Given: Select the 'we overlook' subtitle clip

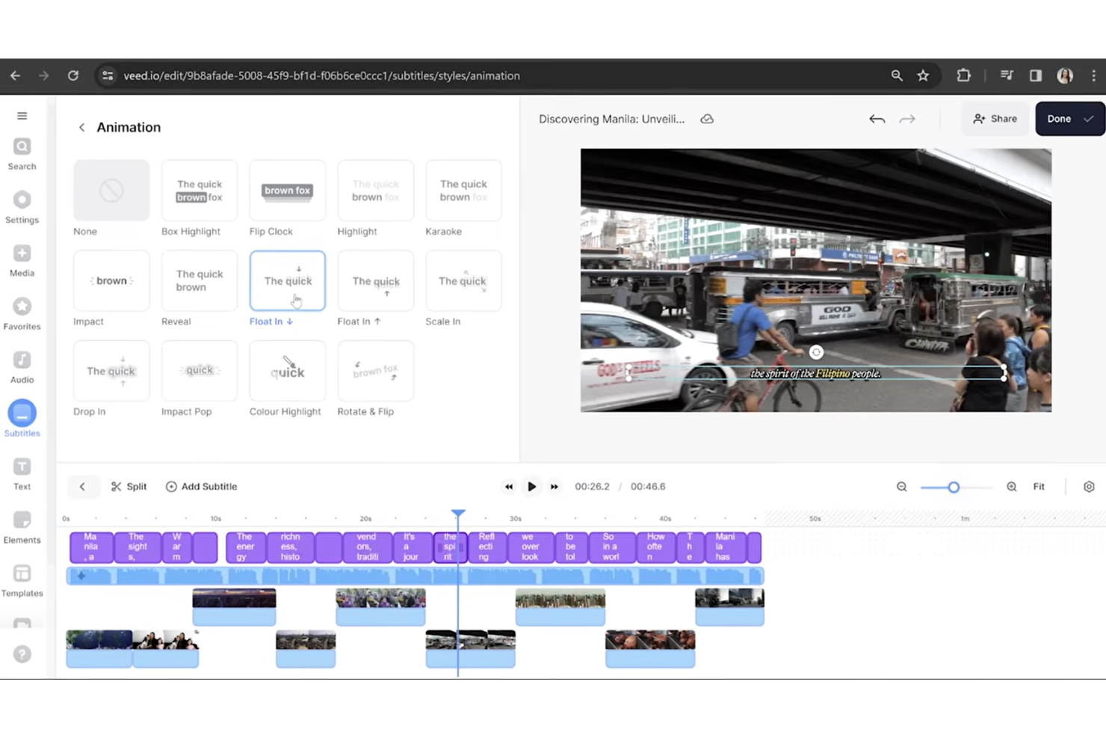Looking at the screenshot, I should coord(531,547).
